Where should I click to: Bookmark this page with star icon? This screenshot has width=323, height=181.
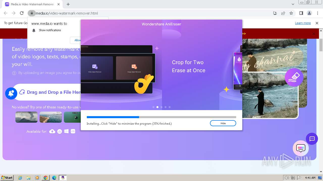(x=291, y=13)
